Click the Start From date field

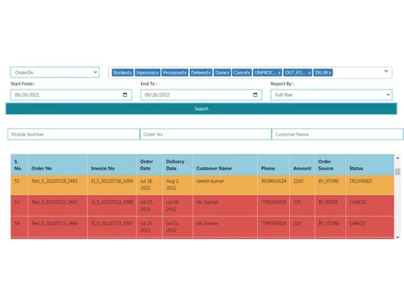click(x=71, y=95)
